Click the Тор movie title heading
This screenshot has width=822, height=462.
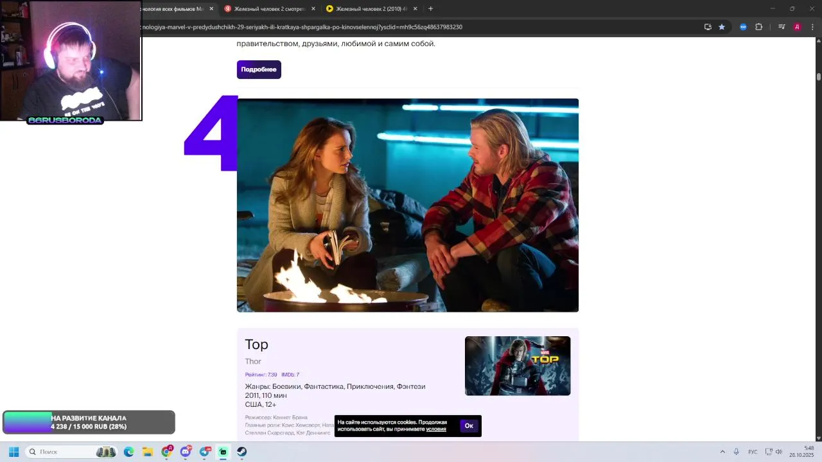(256, 345)
